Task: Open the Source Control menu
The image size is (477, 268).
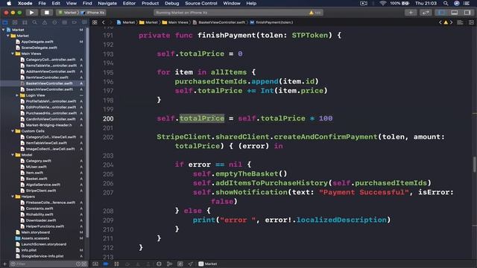Action: tap(201, 3)
